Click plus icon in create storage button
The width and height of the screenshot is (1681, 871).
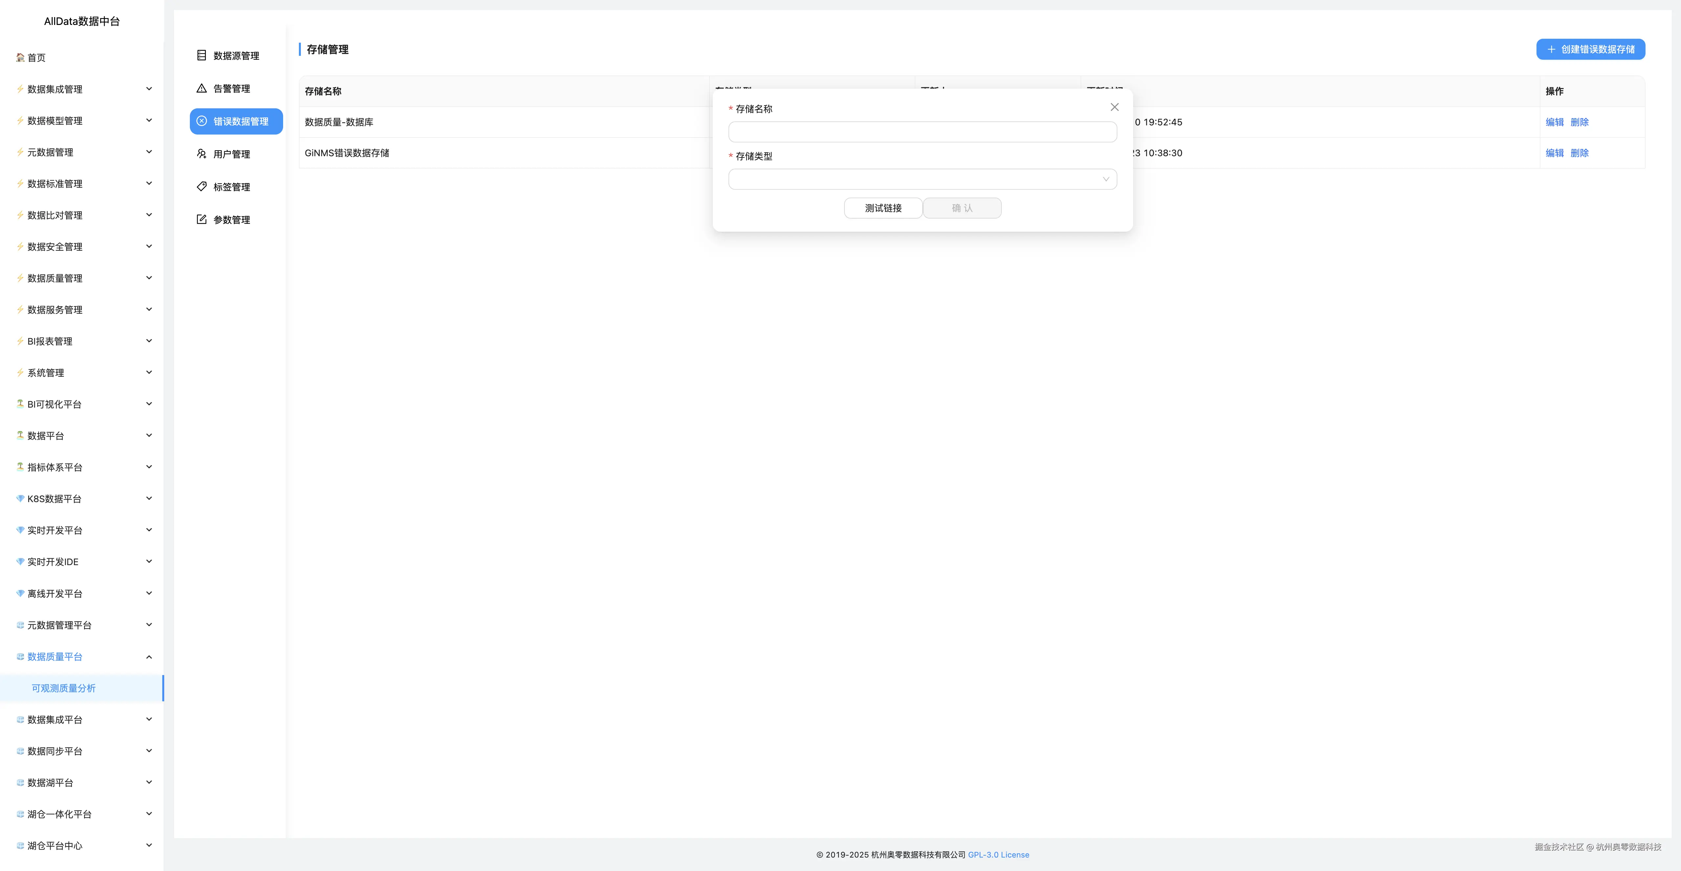1551,50
